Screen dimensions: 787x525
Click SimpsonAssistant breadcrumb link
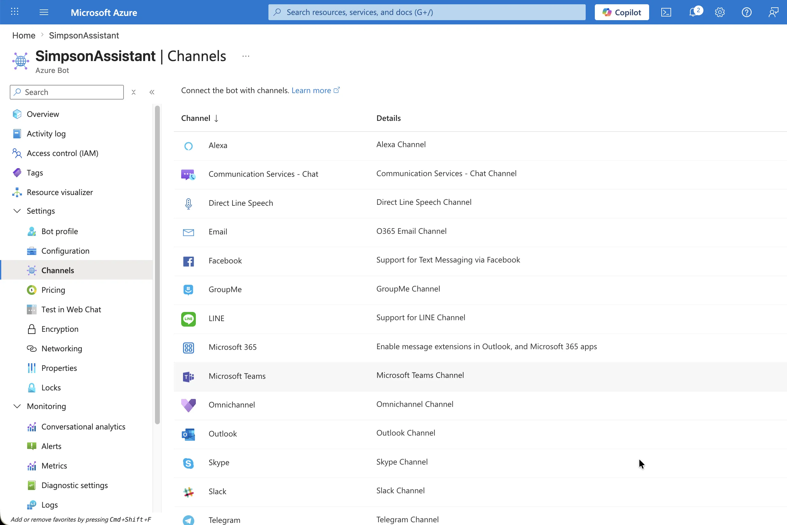84,35
